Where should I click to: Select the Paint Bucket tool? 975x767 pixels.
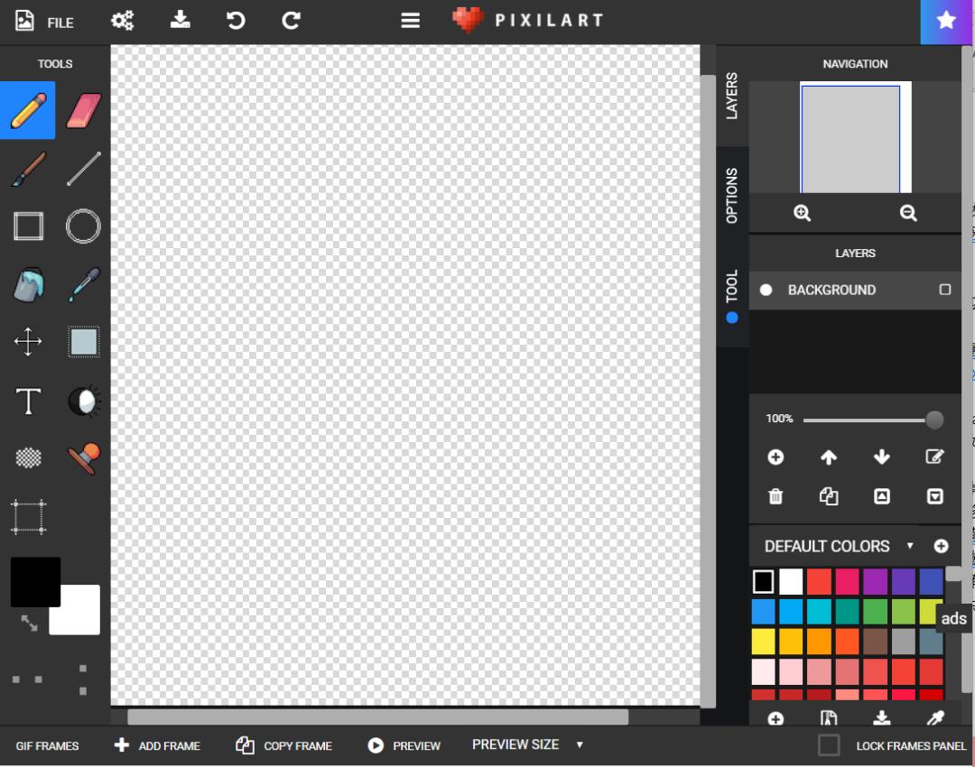pyautogui.click(x=28, y=284)
